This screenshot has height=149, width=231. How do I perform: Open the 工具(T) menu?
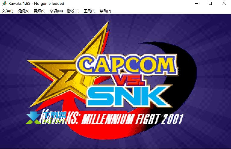point(89,11)
